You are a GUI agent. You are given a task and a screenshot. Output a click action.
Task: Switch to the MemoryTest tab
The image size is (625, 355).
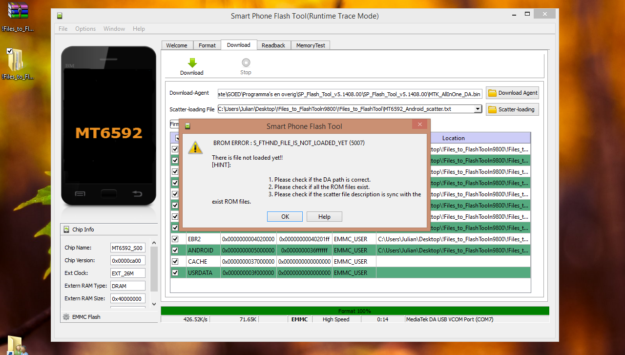311,45
